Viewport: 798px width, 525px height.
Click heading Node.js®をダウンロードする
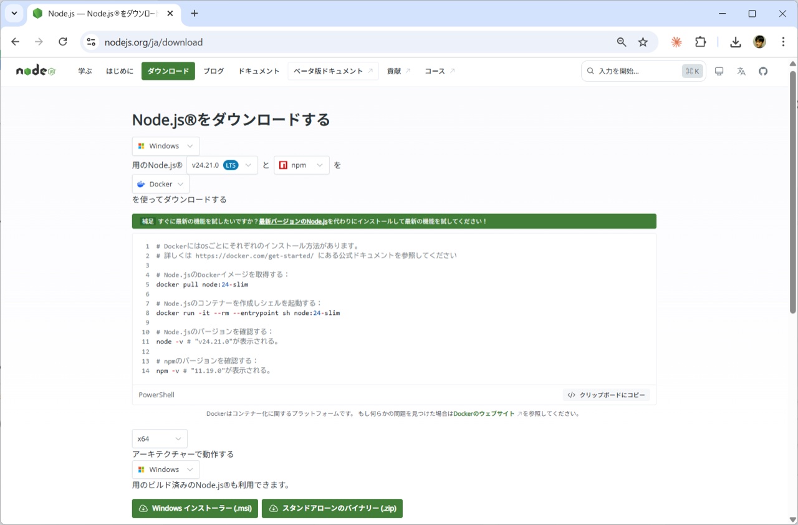231,120
